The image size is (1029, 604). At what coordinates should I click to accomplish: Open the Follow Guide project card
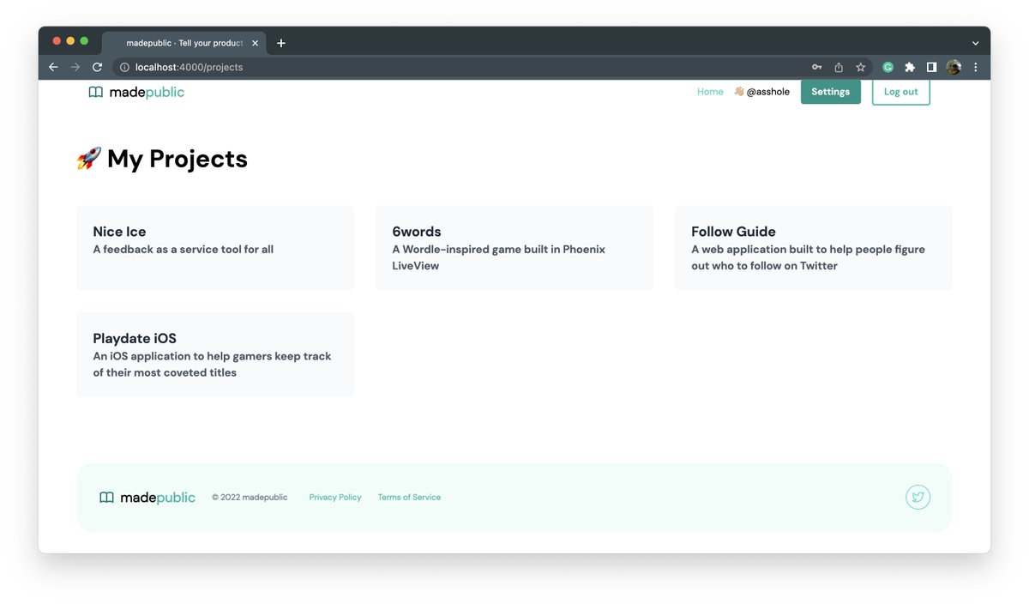813,248
